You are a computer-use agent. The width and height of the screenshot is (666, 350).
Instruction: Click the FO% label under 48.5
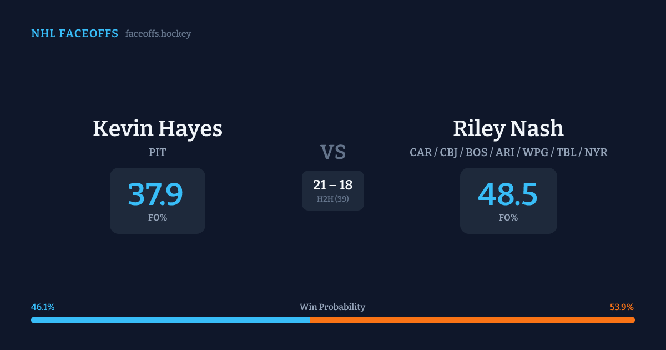tap(508, 218)
